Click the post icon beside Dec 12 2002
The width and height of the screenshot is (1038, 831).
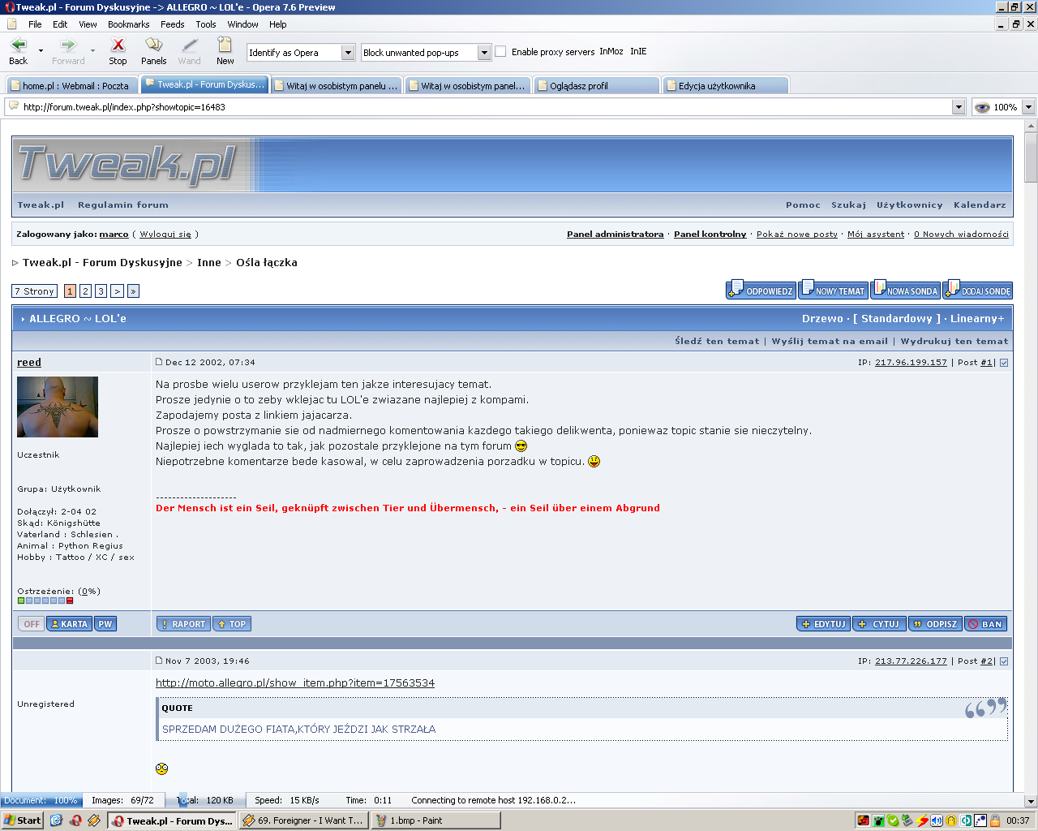pyautogui.click(x=159, y=362)
